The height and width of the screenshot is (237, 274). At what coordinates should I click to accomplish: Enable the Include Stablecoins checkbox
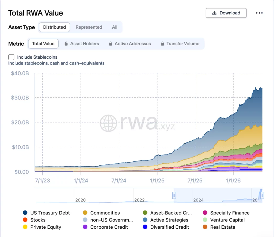click(11, 57)
